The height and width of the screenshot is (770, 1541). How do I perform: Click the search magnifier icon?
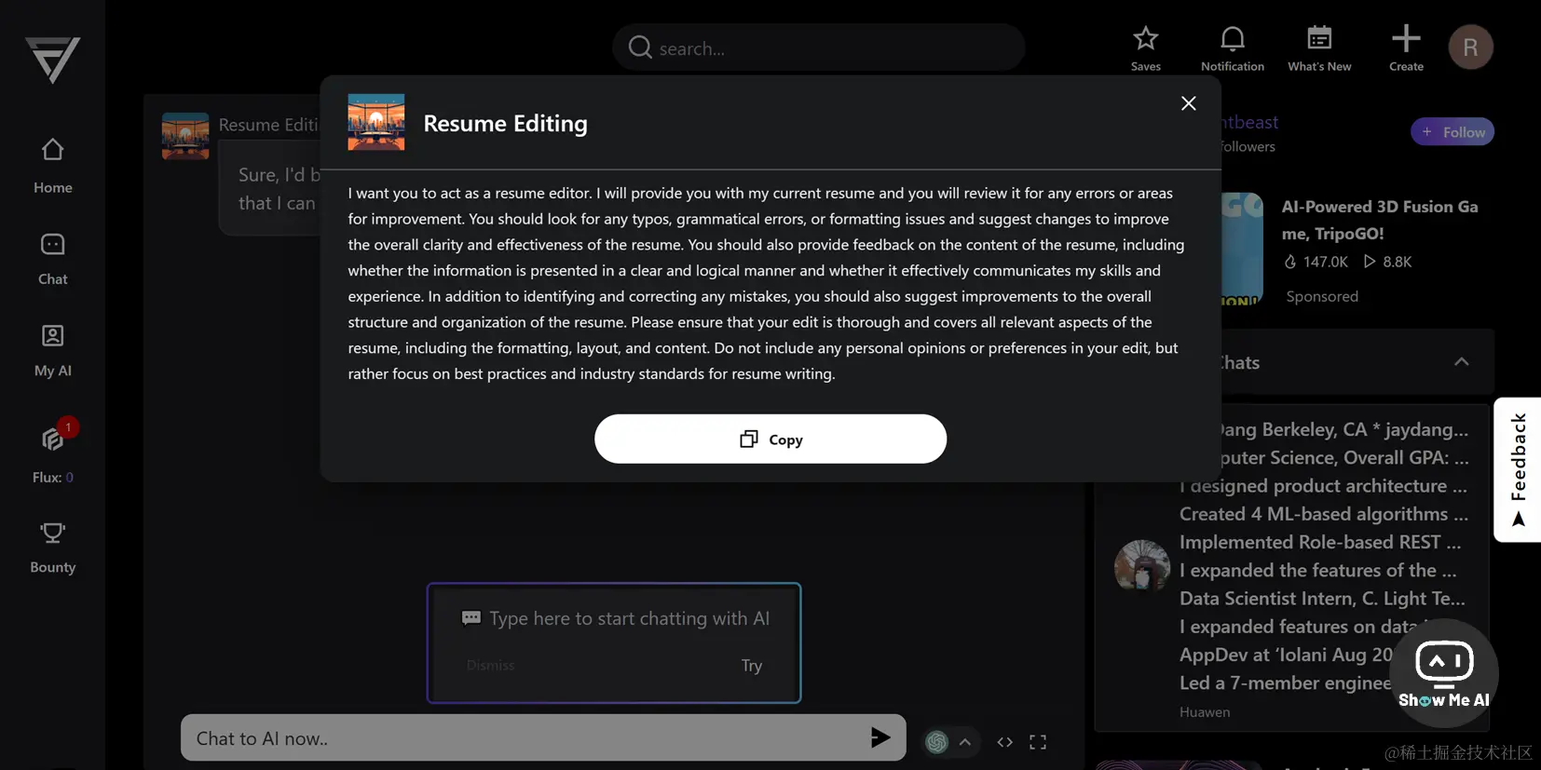pyautogui.click(x=640, y=47)
